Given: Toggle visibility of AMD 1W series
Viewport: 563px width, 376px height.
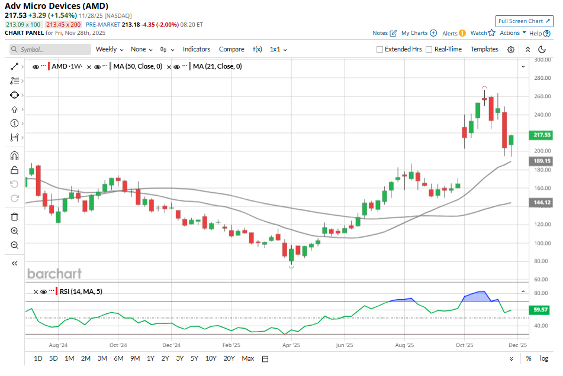Looking at the screenshot, I should (36, 67).
